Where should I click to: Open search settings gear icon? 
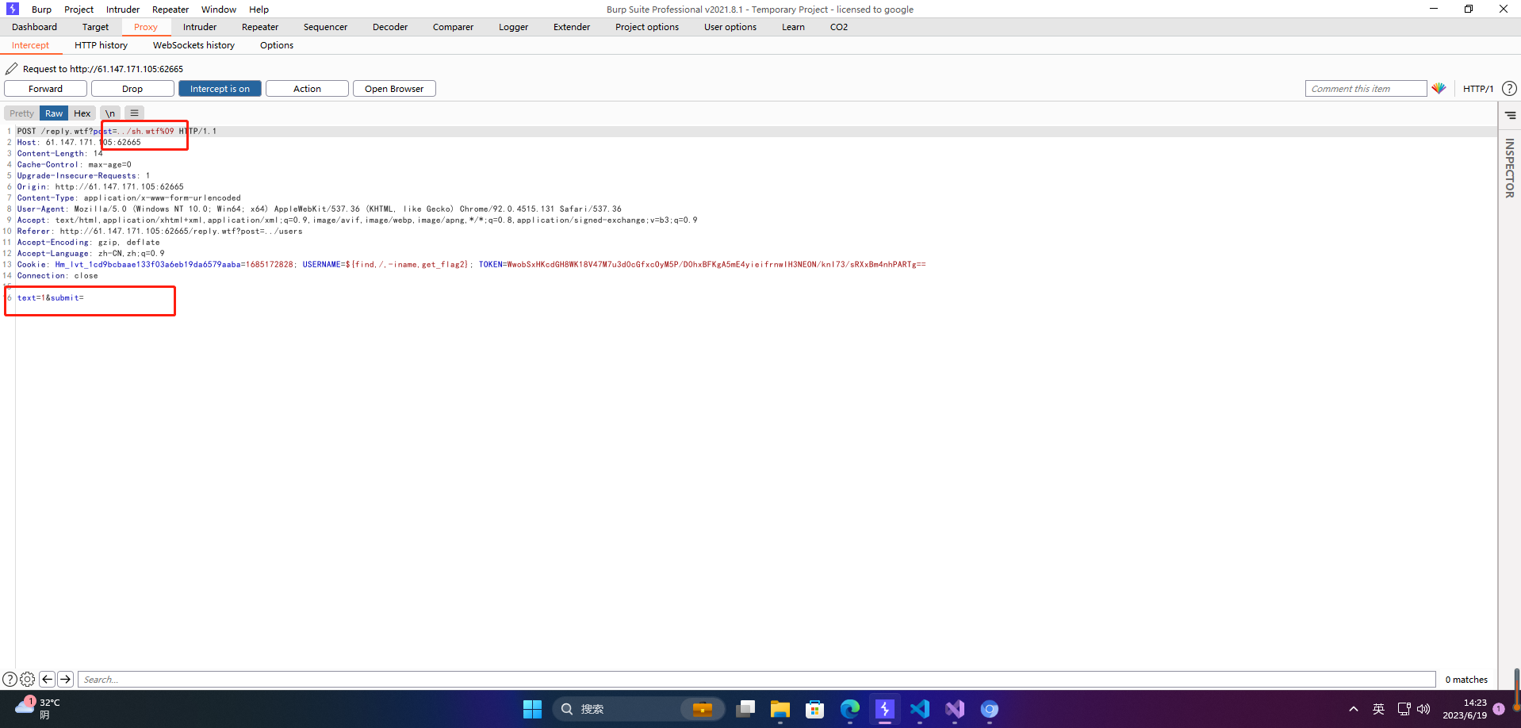(27, 680)
